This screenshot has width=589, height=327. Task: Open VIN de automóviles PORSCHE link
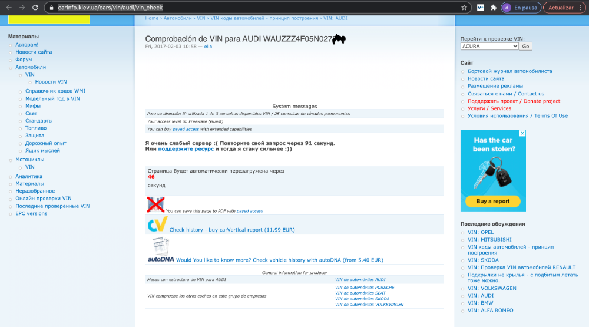[x=365, y=288]
